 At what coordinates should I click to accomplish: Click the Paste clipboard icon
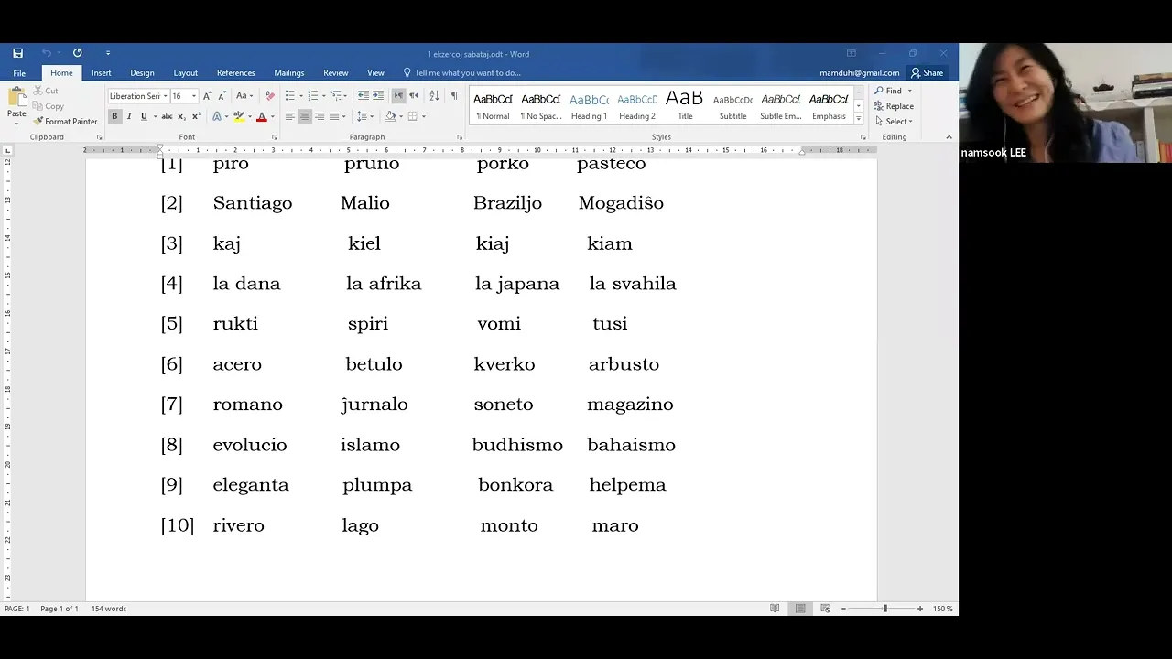pos(16,98)
